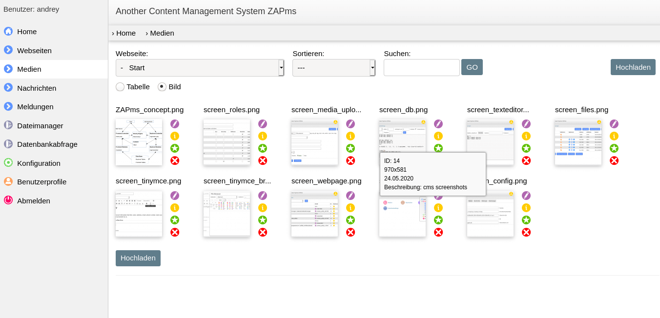Open the Webseite dropdown
This screenshot has width=660, height=318.
click(x=200, y=68)
